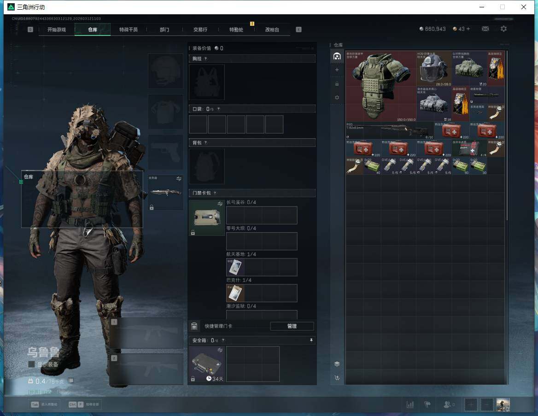Open help tooltip next to 胸挂

(205, 59)
